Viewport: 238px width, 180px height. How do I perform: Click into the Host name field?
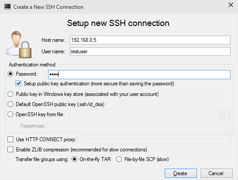(x=150, y=40)
